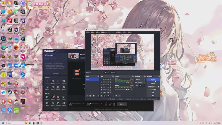Open WeChat desktop shortcut
This screenshot has width=222, height=125.
(x=16, y=12)
